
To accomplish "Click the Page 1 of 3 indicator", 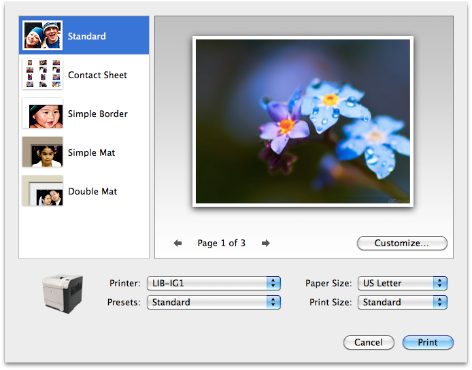I will (x=221, y=243).
